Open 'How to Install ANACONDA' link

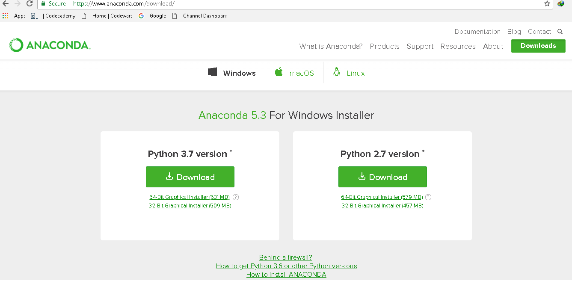tap(286, 274)
